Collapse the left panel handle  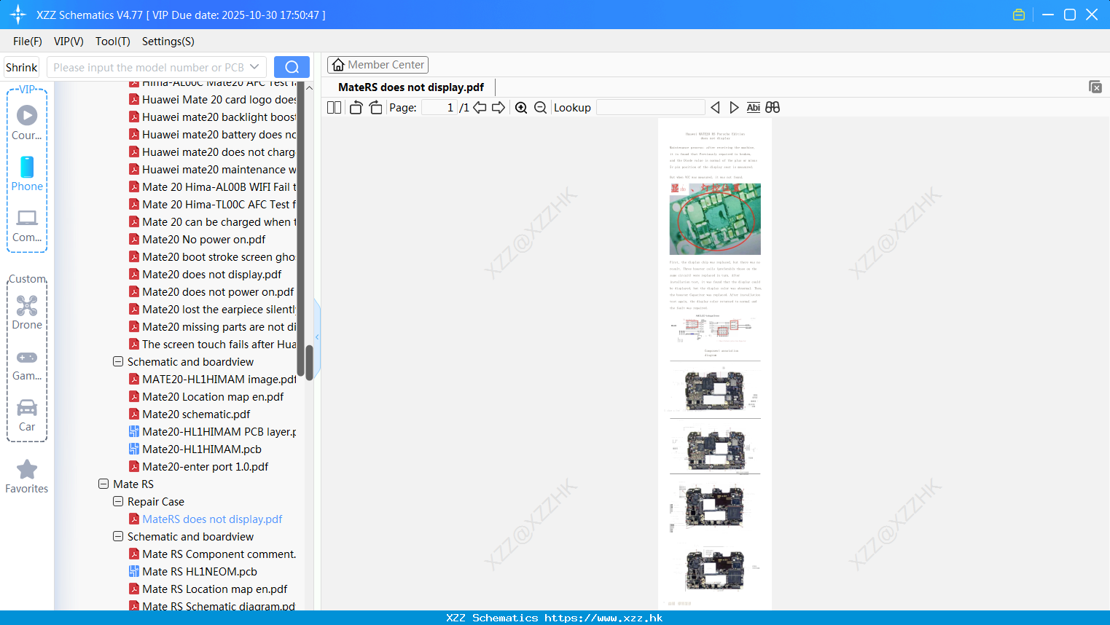pos(317,337)
